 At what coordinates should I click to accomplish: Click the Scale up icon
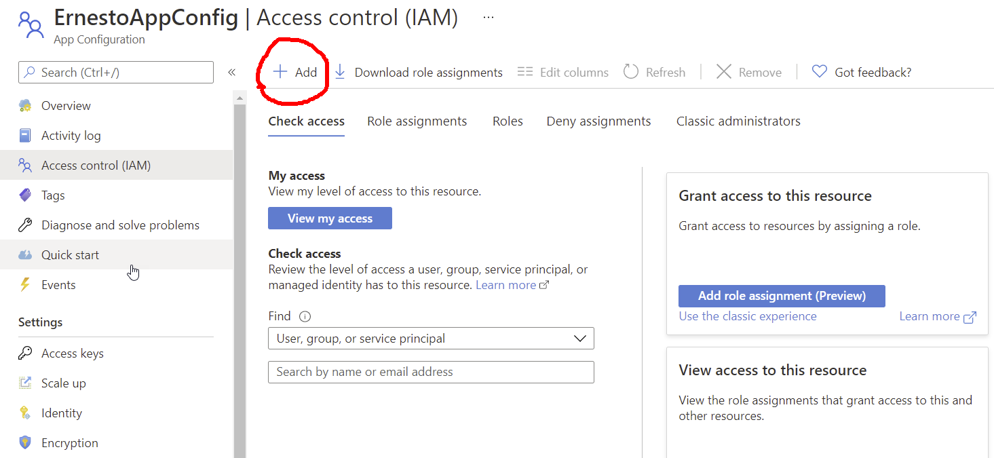[x=25, y=383]
